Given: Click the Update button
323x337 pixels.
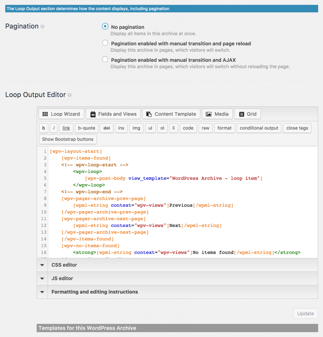Looking at the screenshot, I should (x=306, y=314).
